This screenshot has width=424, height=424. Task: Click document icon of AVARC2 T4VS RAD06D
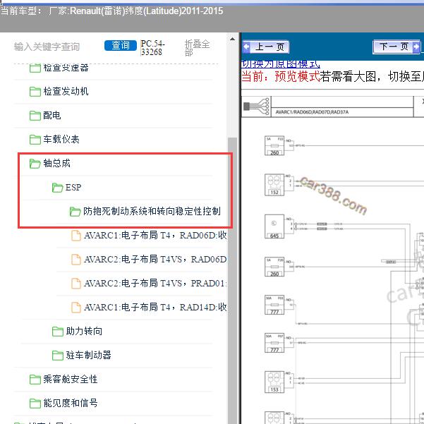pyautogui.click(x=76, y=260)
